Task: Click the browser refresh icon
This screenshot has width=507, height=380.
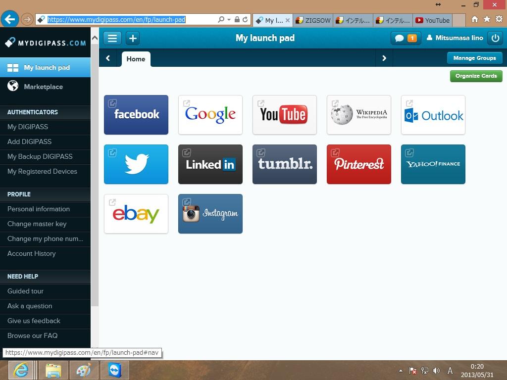Action: tap(245, 19)
